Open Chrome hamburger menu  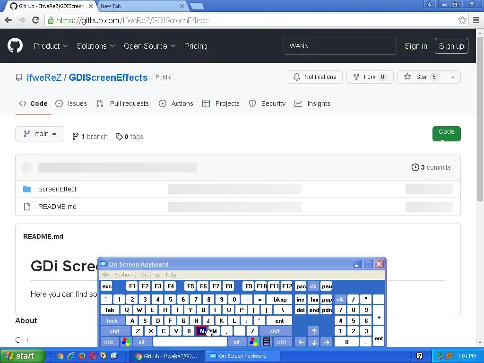[476, 20]
